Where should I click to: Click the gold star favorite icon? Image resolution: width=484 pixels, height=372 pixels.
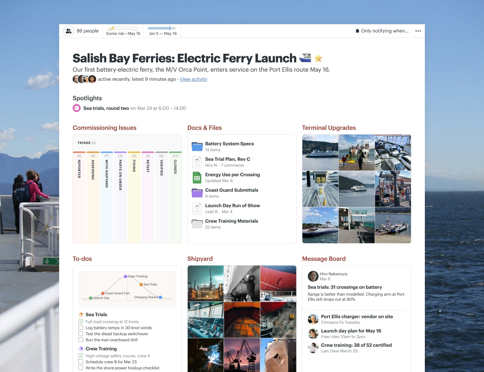coord(318,58)
